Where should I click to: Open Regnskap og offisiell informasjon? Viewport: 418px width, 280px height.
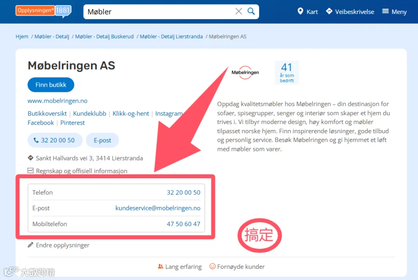point(78,171)
